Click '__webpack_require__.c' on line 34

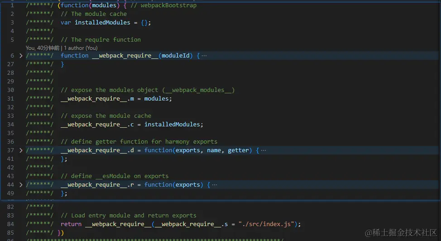click(x=97, y=125)
